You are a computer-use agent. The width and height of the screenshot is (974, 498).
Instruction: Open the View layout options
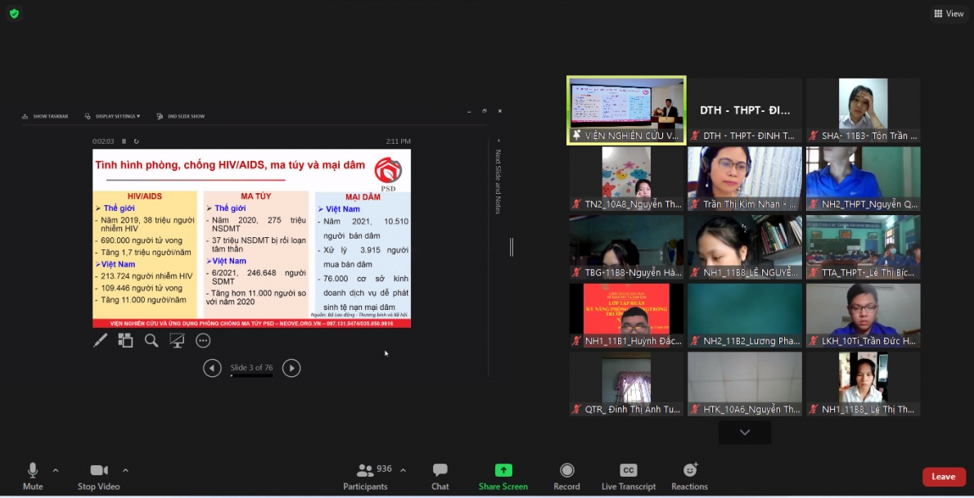(x=949, y=13)
